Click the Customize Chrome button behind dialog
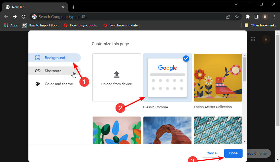280x162 pixels. click(x=259, y=153)
